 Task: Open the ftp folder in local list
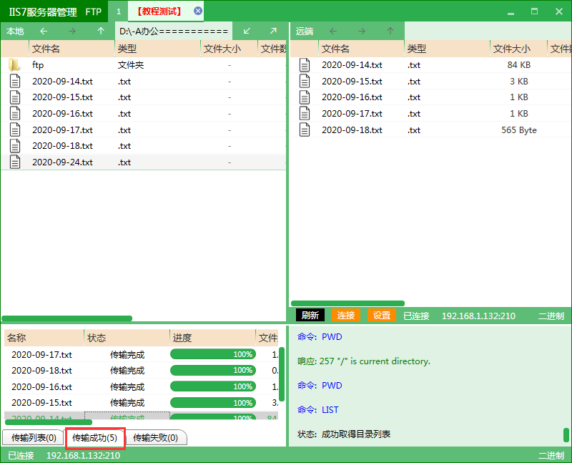pos(38,65)
